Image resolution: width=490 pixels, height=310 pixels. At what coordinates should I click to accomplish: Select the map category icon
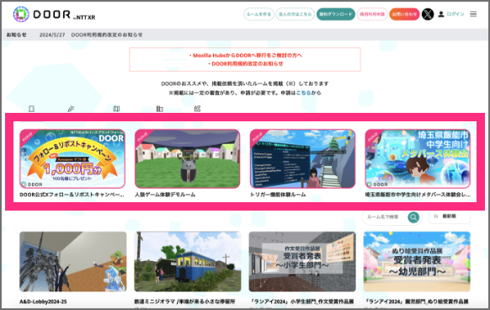pyautogui.click(x=116, y=109)
